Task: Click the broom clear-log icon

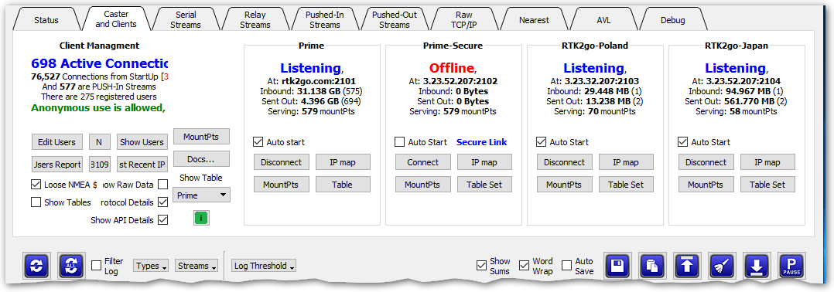Action: 723,266
